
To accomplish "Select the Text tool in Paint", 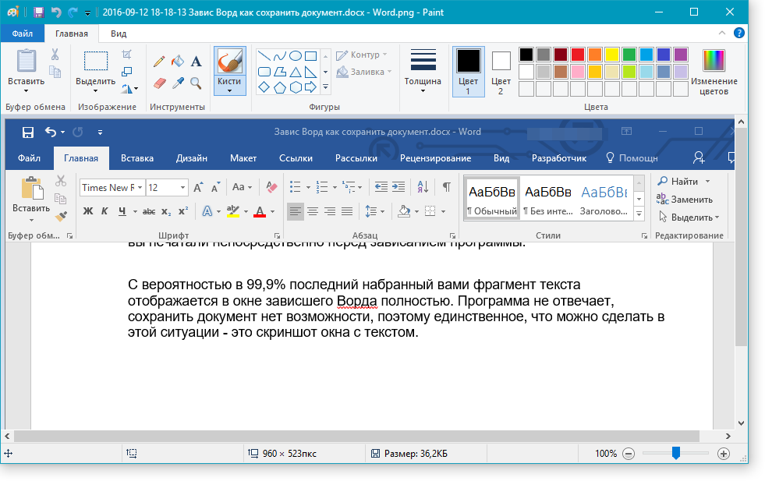I will pyautogui.click(x=197, y=62).
